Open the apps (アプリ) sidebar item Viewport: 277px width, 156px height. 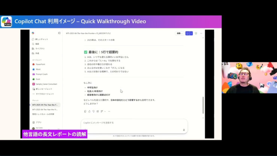[37, 122]
